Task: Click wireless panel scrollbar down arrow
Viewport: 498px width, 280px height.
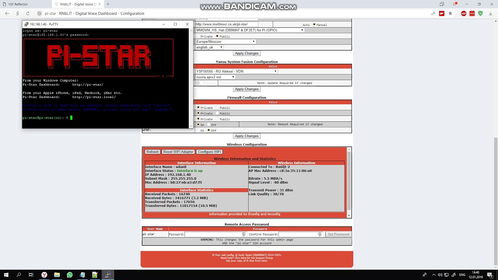Action: point(349,215)
